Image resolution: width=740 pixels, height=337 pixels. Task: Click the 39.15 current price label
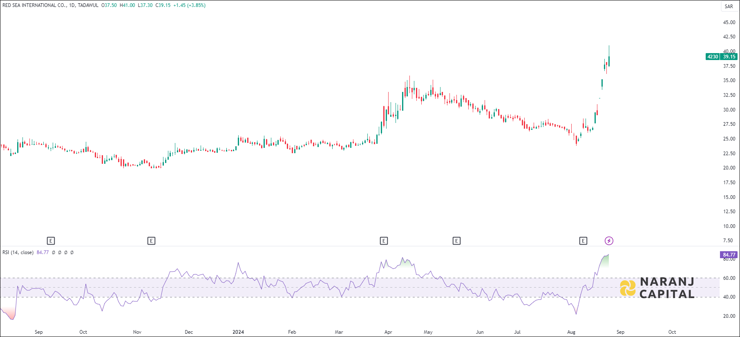click(x=729, y=57)
